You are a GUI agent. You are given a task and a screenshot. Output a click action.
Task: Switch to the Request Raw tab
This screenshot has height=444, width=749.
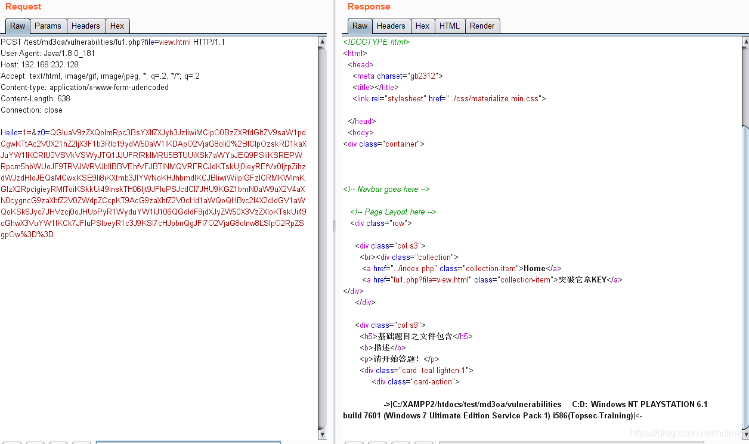(x=17, y=26)
